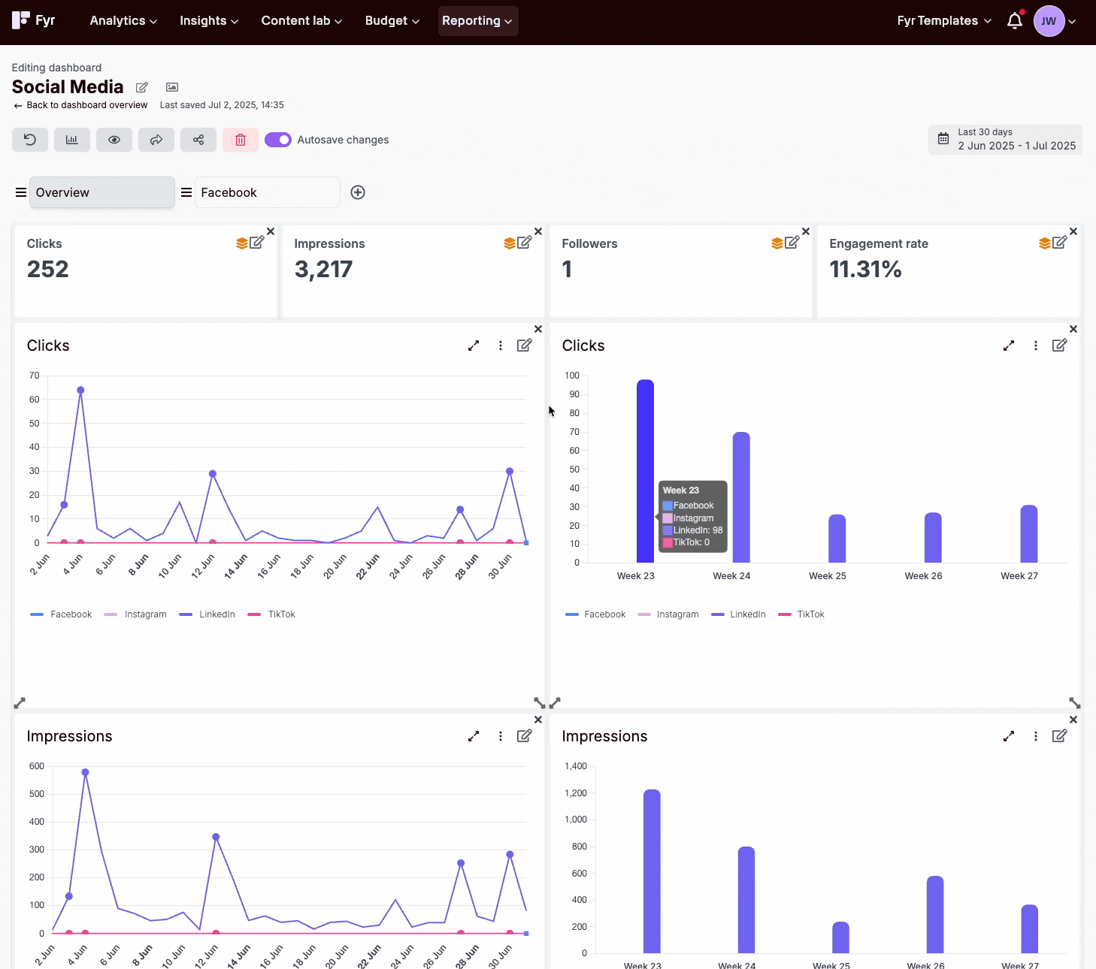Click the red trash delete button
The image size is (1096, 969).
point(241,140)
